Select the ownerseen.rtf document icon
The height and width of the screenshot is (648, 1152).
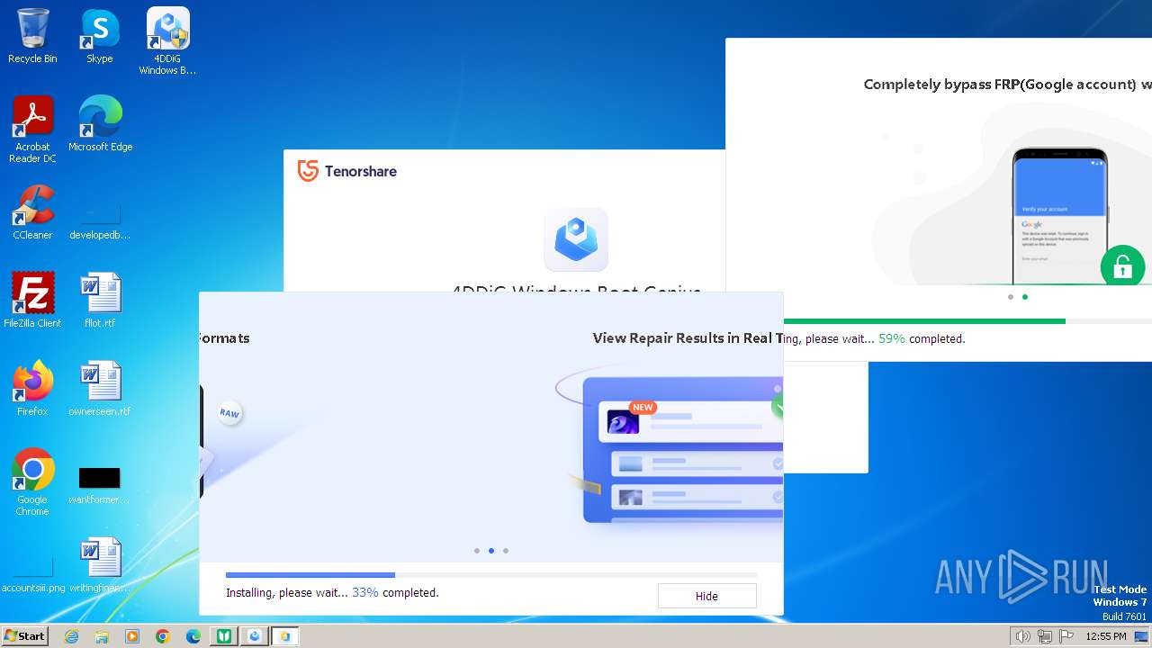click(x=100, y=389)
